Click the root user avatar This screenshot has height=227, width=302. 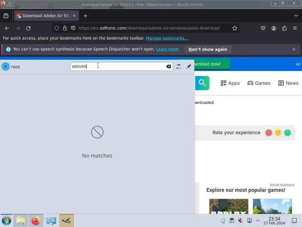(6, 67)
